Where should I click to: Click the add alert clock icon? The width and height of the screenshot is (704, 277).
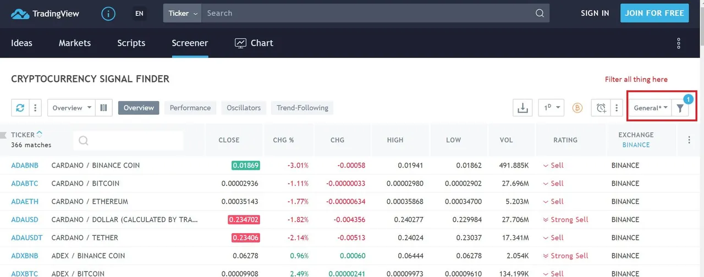tap(601, 108)
